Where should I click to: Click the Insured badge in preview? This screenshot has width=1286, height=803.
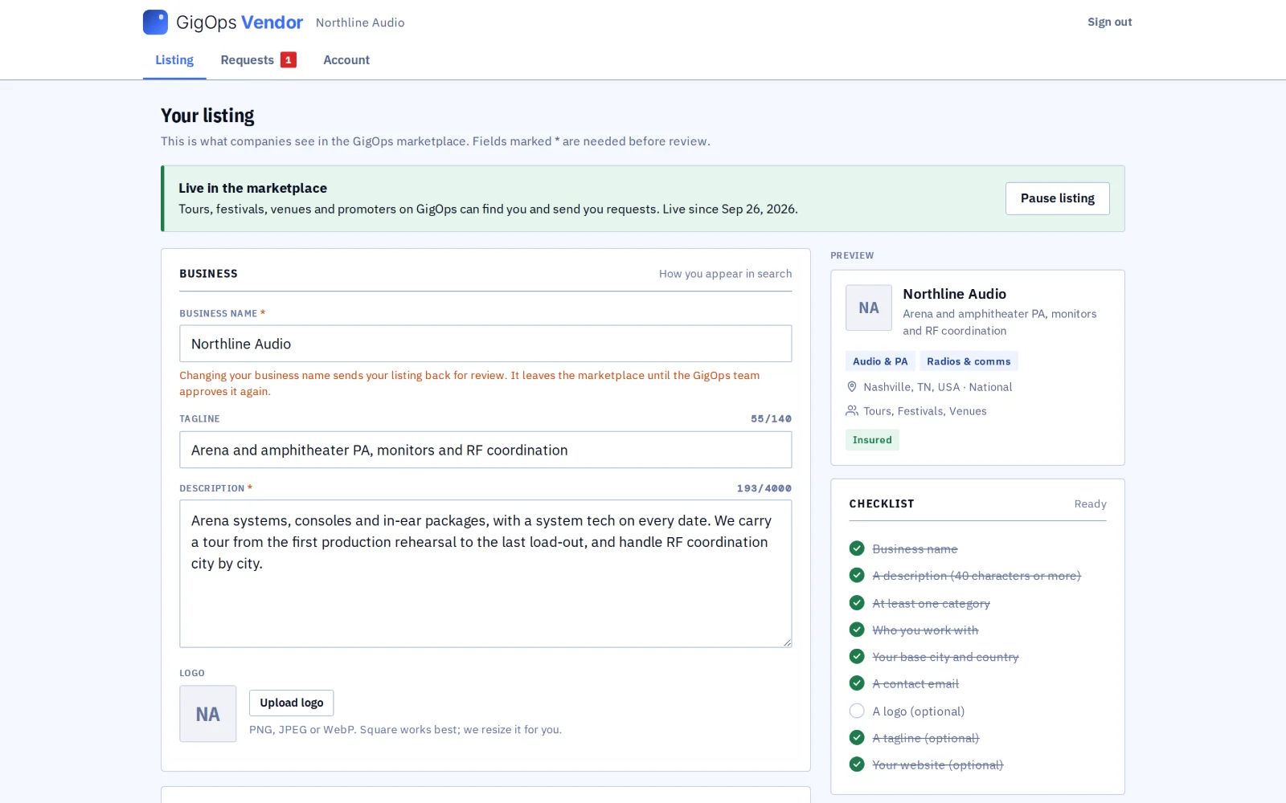click(x=872, y=440)
